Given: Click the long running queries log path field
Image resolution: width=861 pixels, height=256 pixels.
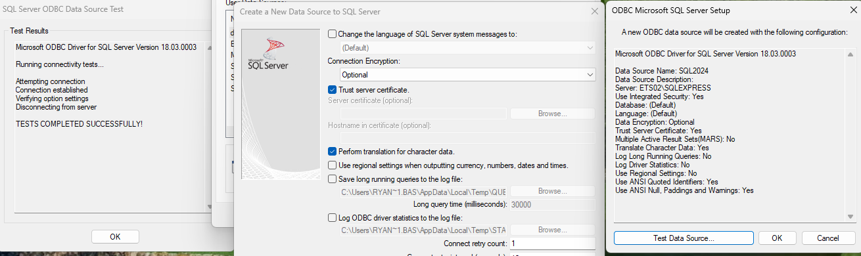Looking at the screenshot, I should pyautogui.click(x=423, y=192).
